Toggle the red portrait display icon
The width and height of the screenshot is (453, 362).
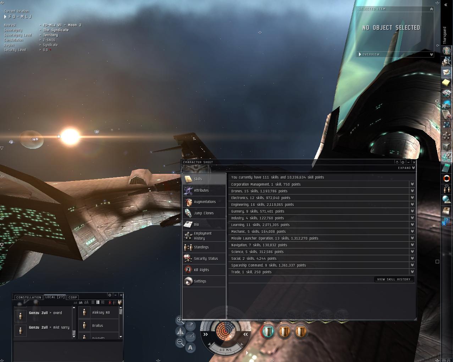(x=110, y=302)
